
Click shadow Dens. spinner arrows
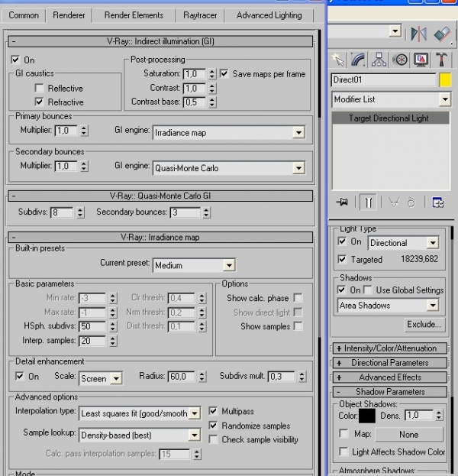(x=439, y=415)
